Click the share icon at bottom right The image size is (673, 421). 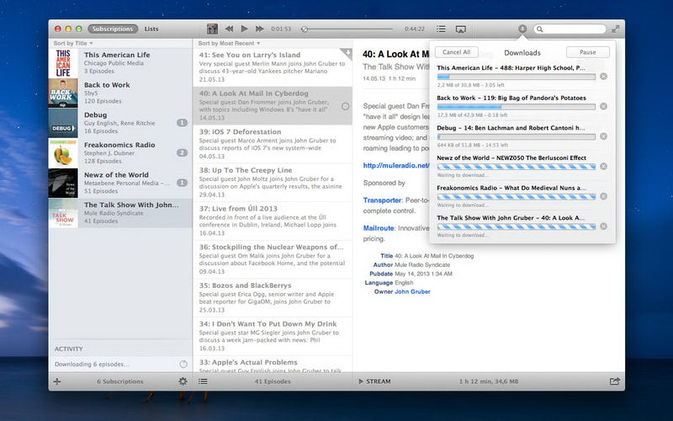615,381
